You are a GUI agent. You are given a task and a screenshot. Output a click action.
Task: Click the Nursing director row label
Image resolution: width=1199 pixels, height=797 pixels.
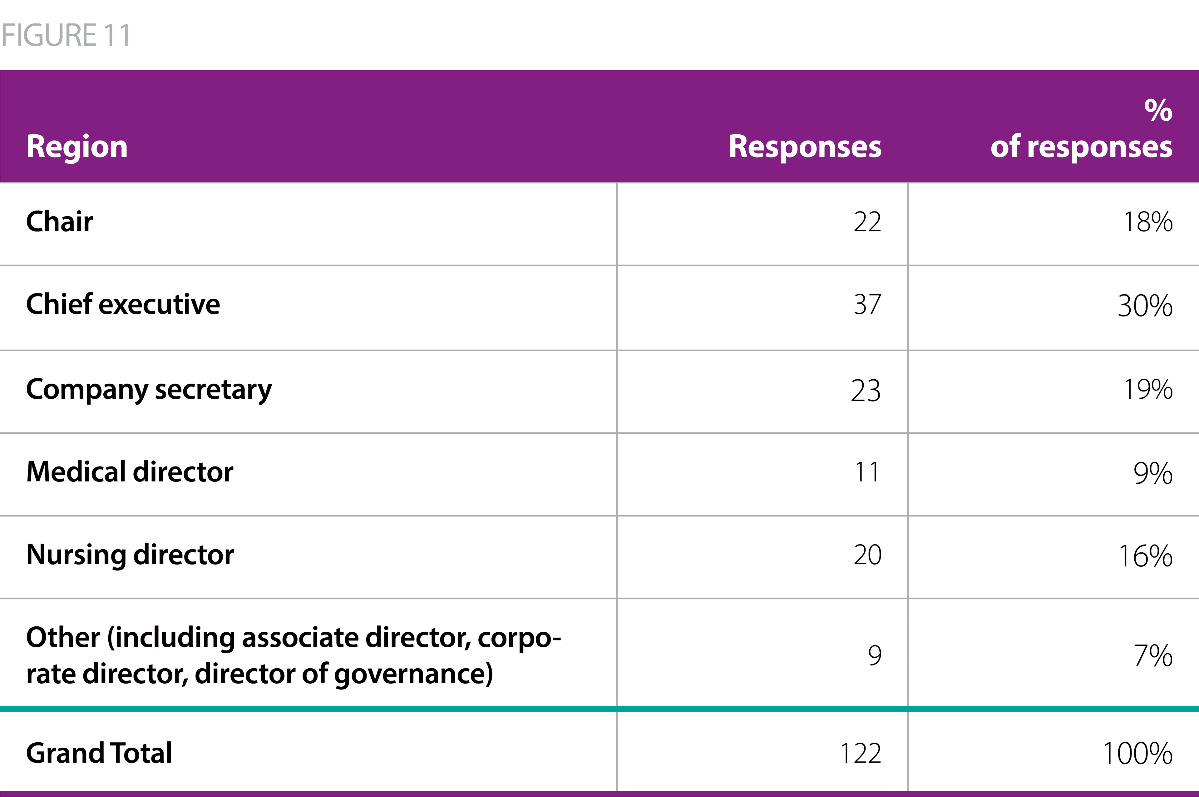pos(130,555)
